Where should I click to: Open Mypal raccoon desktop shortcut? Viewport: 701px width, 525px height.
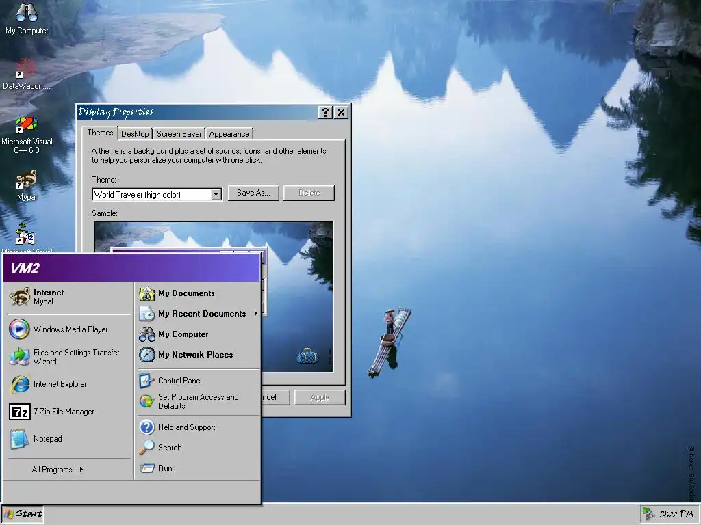(27, 185)
